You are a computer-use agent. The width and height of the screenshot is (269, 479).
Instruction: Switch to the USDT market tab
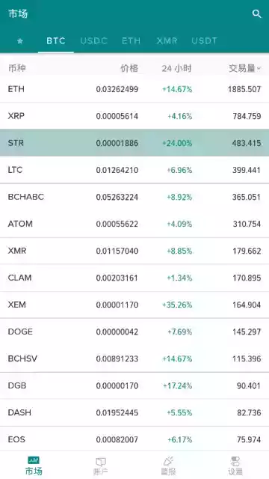204,41
